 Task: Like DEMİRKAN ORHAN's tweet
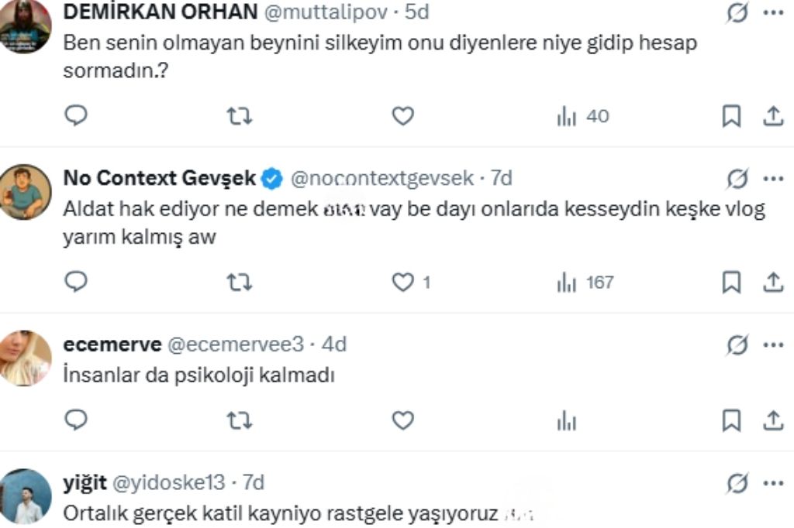pos(402,116)
